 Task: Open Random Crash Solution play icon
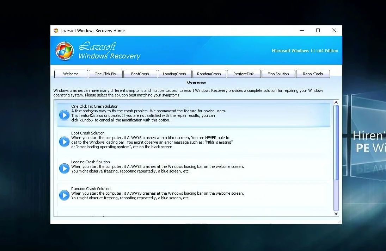64,195
